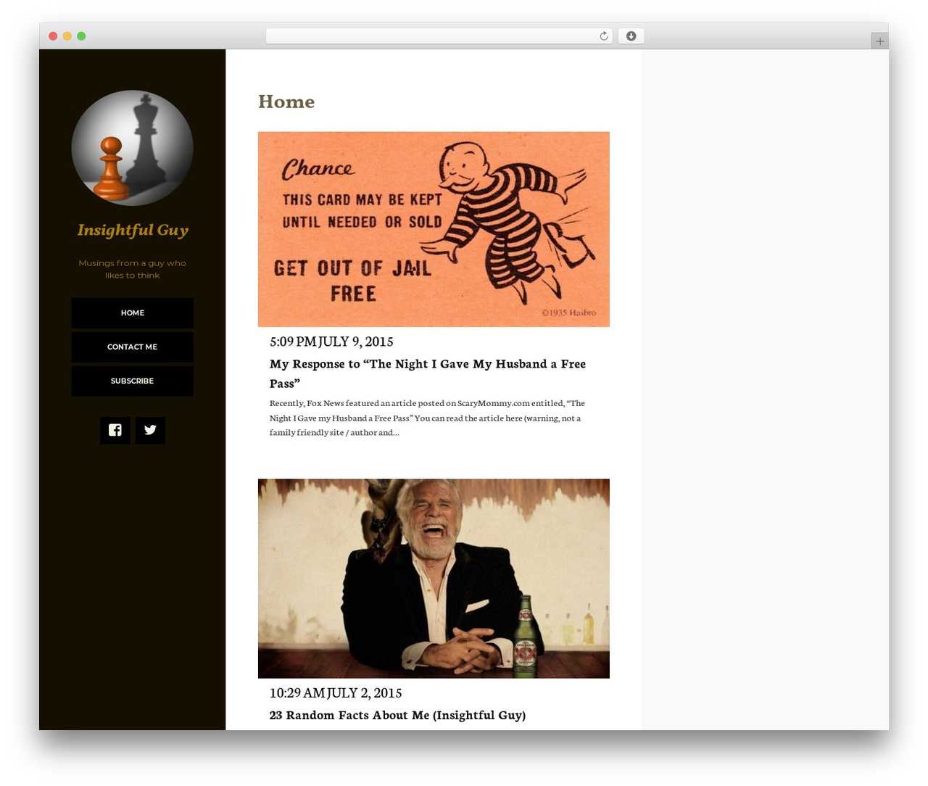The image size is (928, 786).
Task: Open a new tab with plus icon
Action: click(x=879, y=41)
